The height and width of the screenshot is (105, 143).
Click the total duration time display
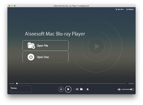click(x=131, y=83)
